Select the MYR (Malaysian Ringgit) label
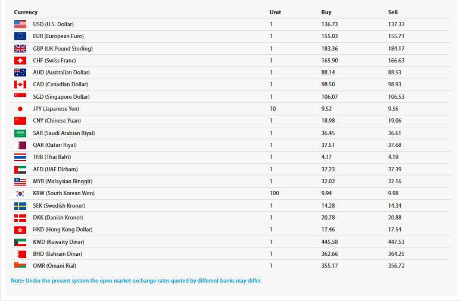This screenshot has width=462, height=301. point(63,181)
